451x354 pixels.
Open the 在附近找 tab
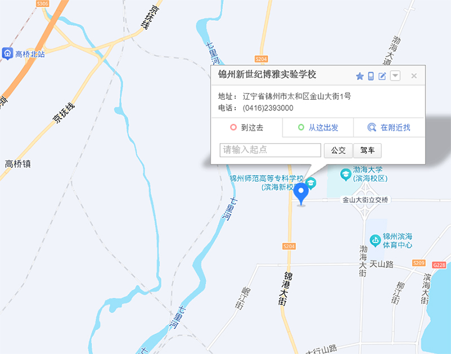(389, 127)
